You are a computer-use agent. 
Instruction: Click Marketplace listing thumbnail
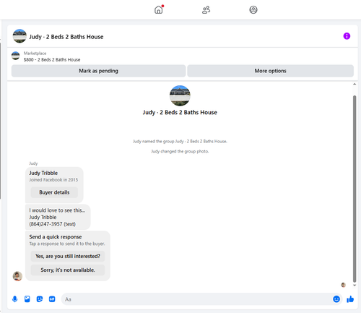[x=16, y=56]
